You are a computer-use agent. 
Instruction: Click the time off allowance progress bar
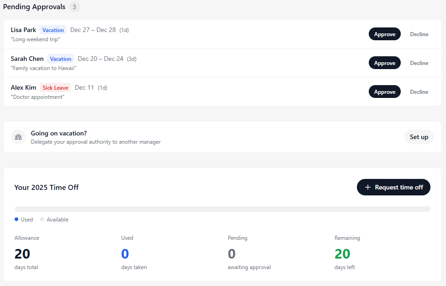223,208
